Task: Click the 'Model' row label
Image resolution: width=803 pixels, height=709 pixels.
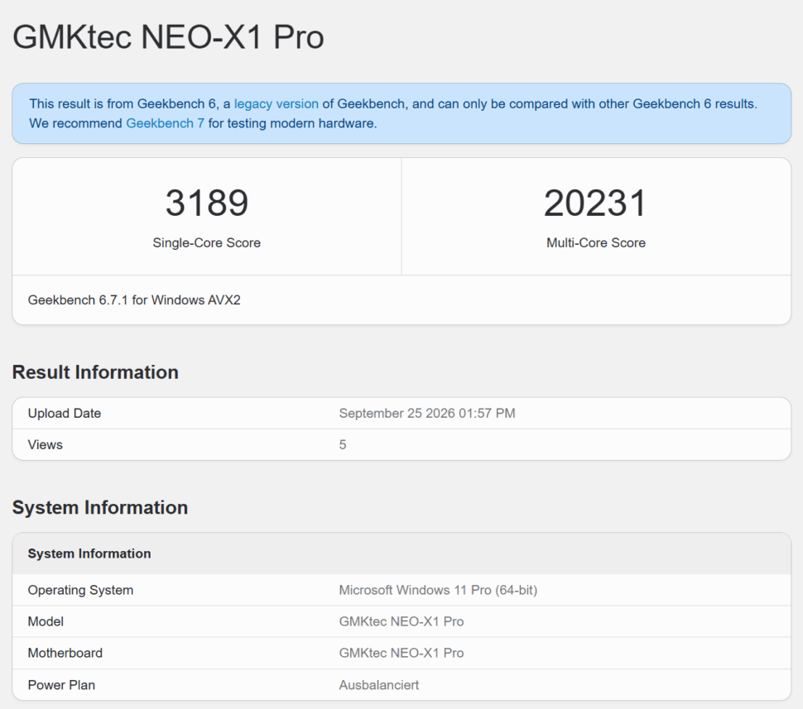Action: tap(46, 621)
